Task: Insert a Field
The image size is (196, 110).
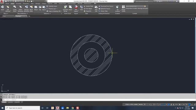Action: tap(81, 8)
